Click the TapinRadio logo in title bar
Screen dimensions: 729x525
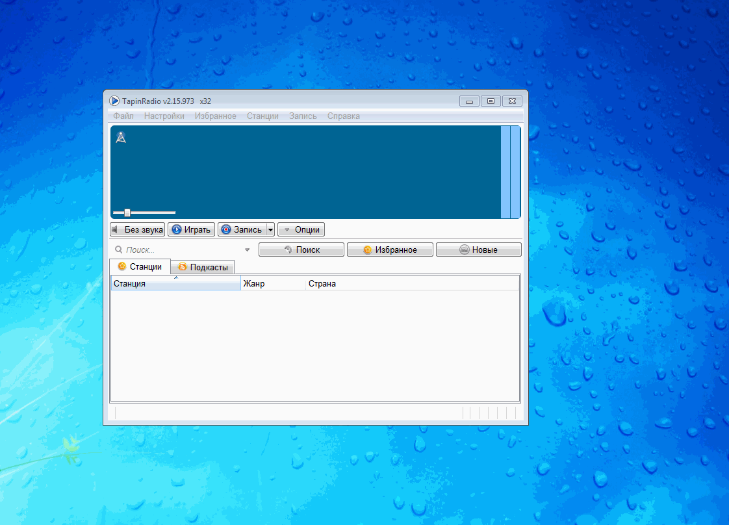(x=114, y=101)
